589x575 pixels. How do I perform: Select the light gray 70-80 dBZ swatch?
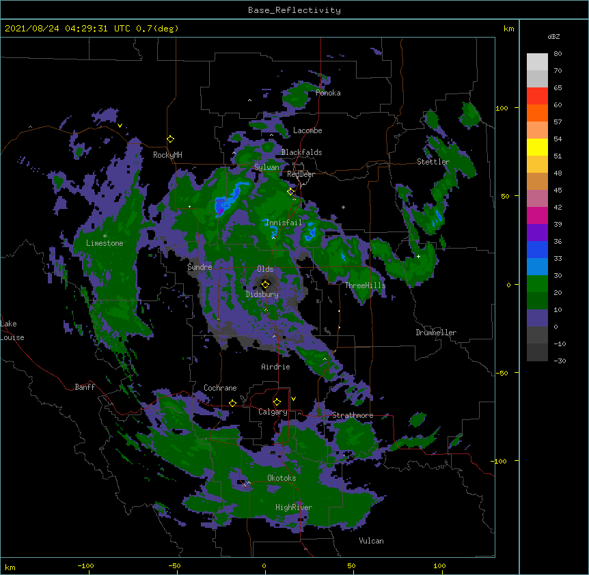[x=537, y=62]
